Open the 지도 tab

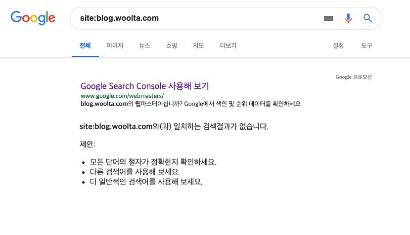(x=198, y=45)
